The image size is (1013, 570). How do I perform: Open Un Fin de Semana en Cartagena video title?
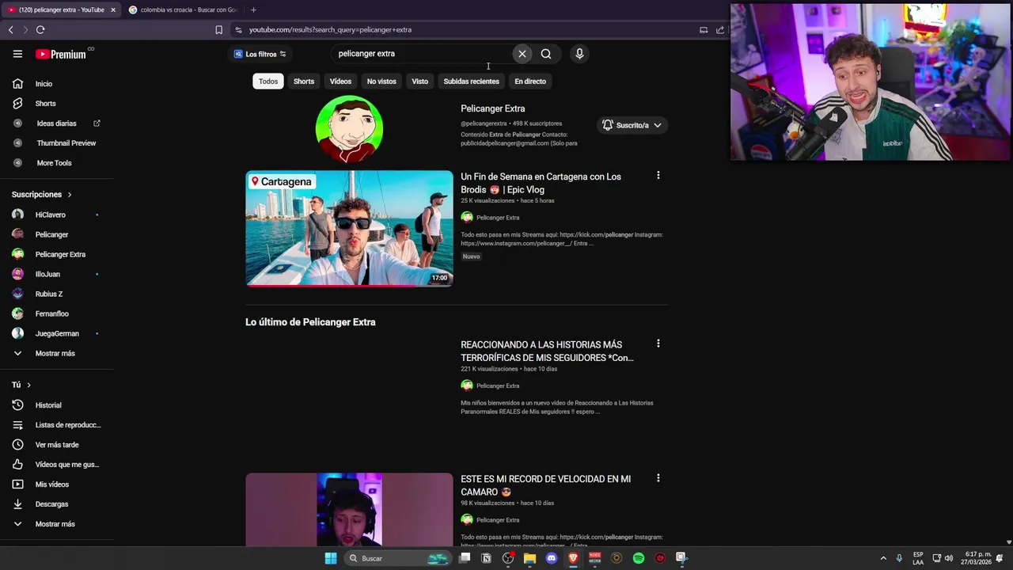click(x=541, y=183)
